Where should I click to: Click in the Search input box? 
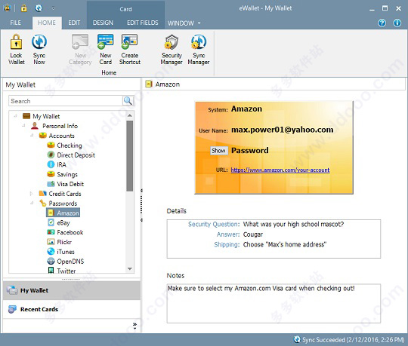point(66,101)
